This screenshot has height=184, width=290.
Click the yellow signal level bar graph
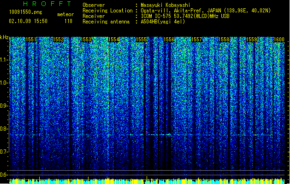[147, 181]
